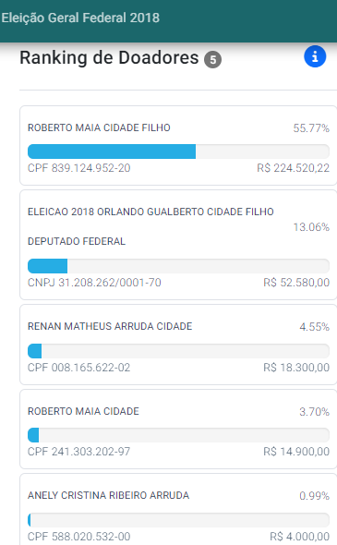Click the 55.77% progress bar

pyautogui.click(x=178, y=151)
